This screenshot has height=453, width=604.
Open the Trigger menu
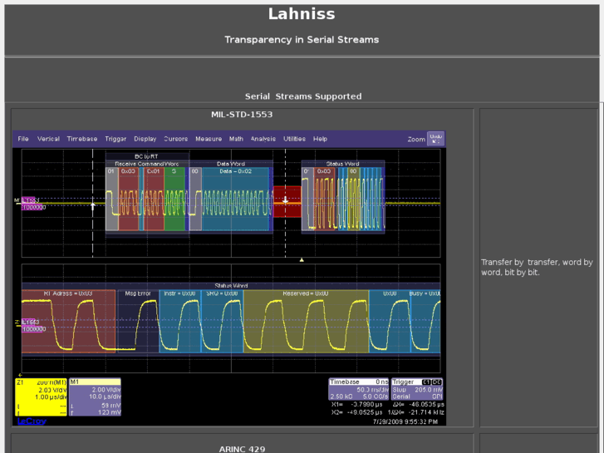(x=115, y=139)
